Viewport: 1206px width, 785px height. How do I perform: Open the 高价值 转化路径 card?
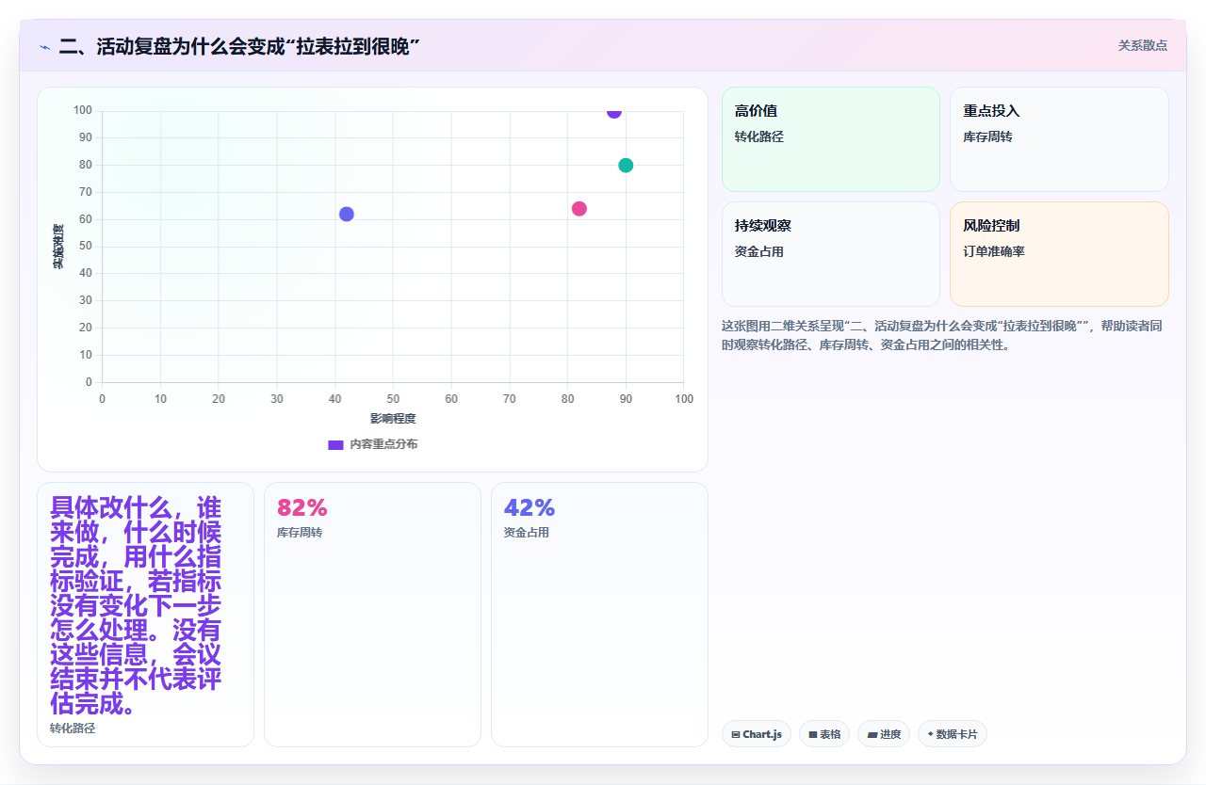pos(831,139)
